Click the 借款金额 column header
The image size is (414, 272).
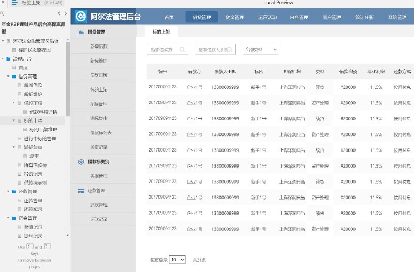coord(348,71)
